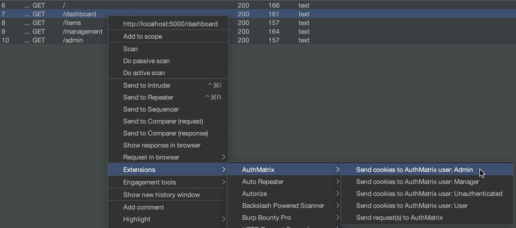516x228 pixels.
Task: Click the http://localhost:5000/dashboard URL entry
Action: [168, 24]
